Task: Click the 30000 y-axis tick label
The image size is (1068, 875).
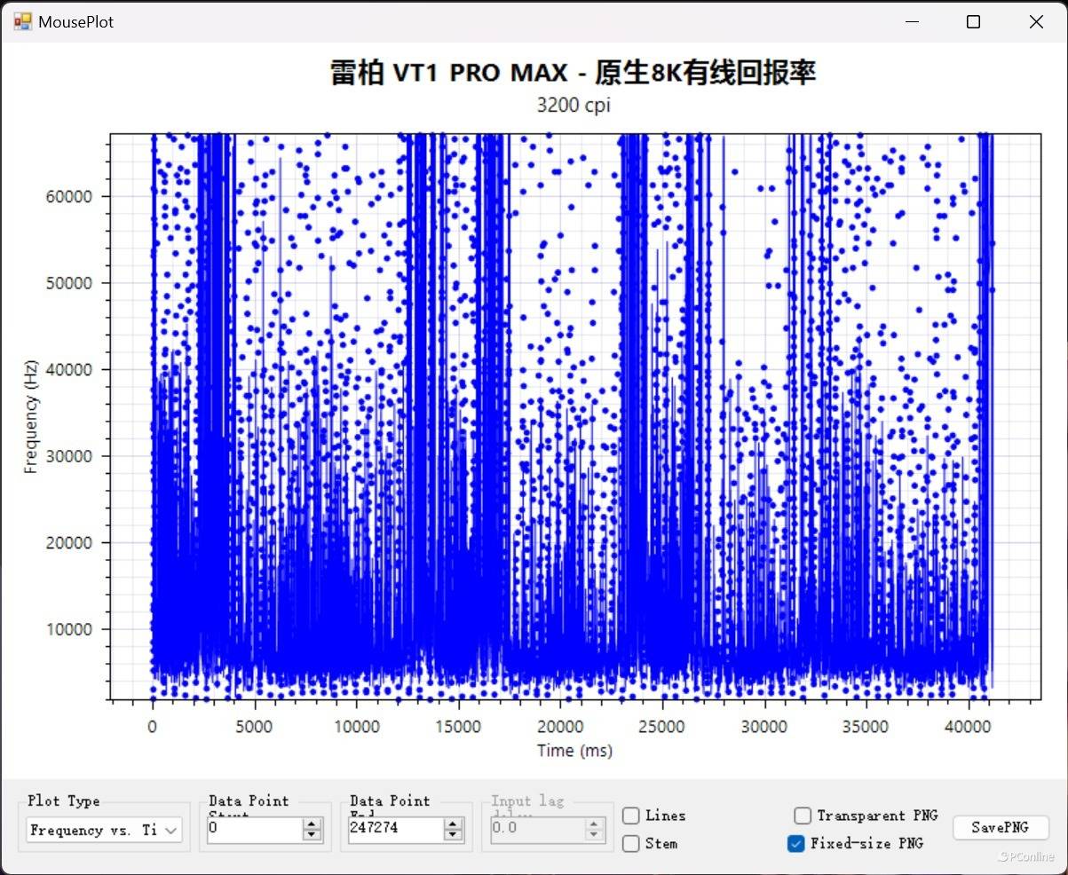Action: coord(68,456)
